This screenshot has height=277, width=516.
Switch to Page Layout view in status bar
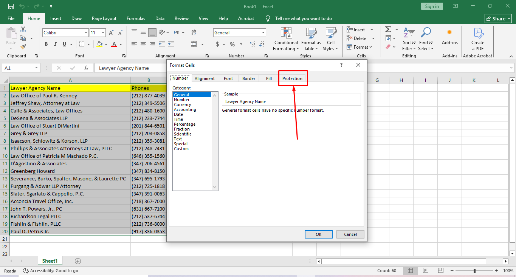[425, 271]
